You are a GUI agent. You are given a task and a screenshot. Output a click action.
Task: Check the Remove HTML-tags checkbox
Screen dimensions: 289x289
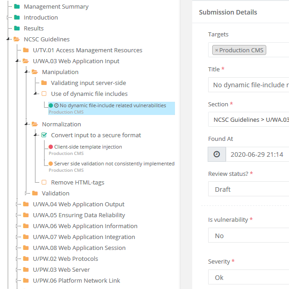click(x=44, y=182)
